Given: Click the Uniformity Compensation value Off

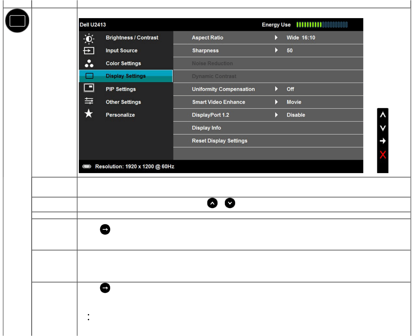Looking at the screenshot, I should tap(290, 89).
